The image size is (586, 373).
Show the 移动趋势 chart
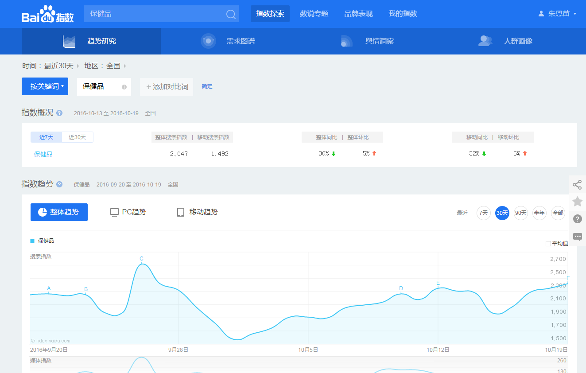tap(198, 212)
